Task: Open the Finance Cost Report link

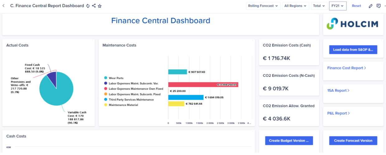Action: tap(346, 68)
